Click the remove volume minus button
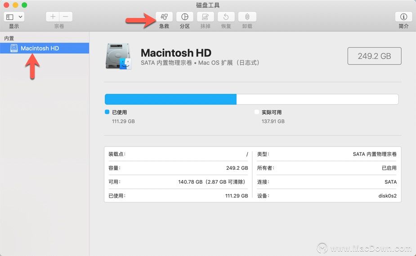The height and width of the screenshot is (256, 416). tap(66, 17)
